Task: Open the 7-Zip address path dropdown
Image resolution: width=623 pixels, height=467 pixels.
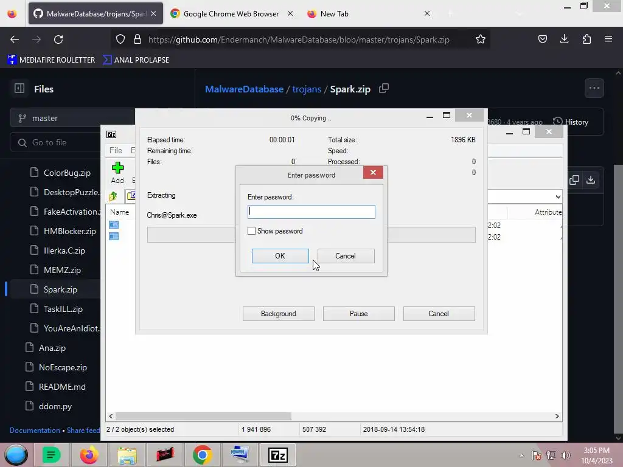Action: point(558,196)
